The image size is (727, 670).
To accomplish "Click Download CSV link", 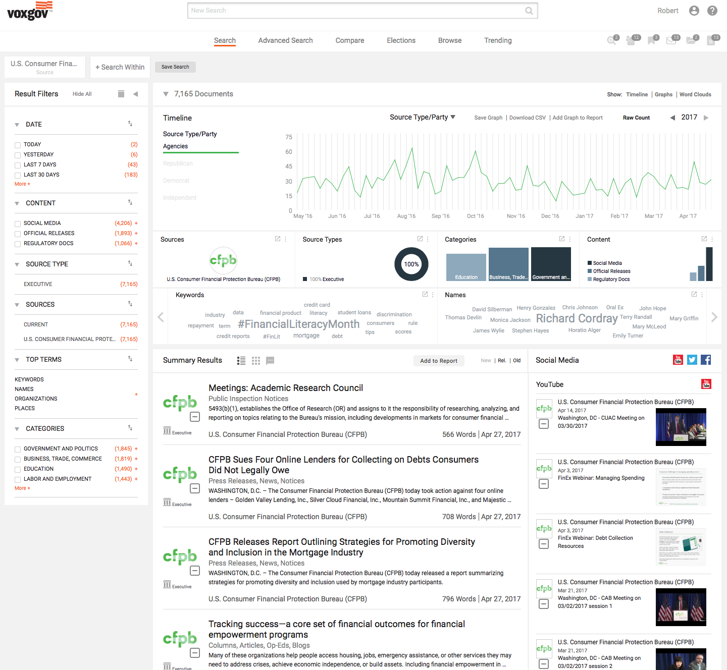I will [528, 118].
